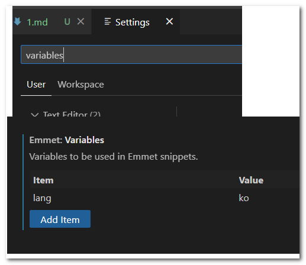Click the blue modified-setting indicator bar
This screenshot has width=306, height=265.
point(23,182)
